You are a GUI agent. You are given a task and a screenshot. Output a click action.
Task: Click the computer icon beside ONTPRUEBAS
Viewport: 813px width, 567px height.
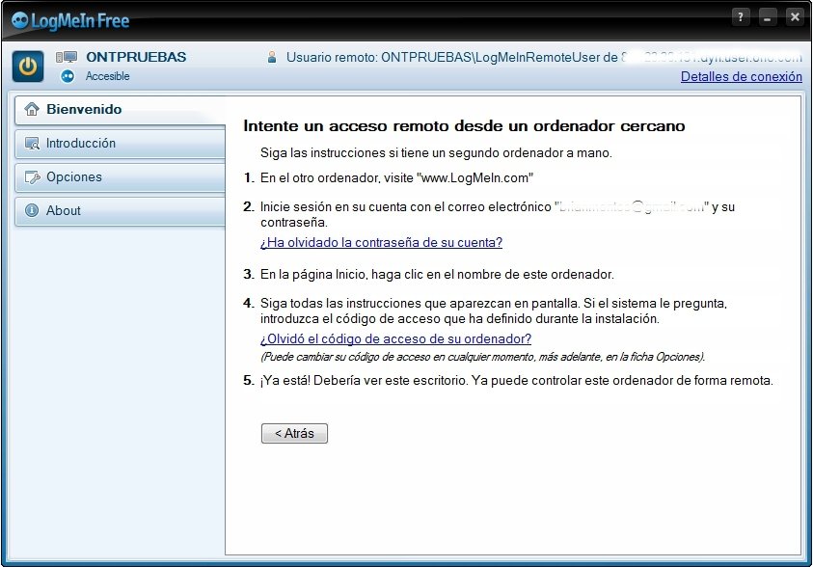pyautogui.click(x=67, y=57)
